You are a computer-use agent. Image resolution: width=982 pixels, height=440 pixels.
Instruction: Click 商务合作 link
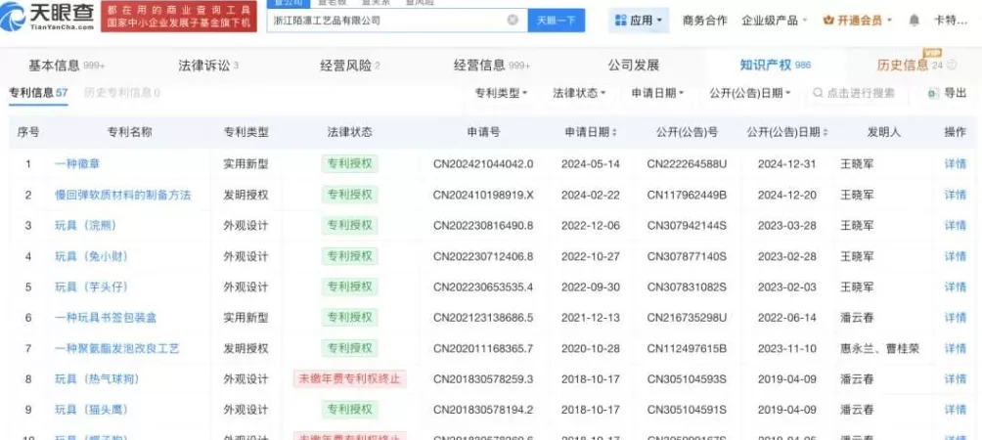pos(705,21)
